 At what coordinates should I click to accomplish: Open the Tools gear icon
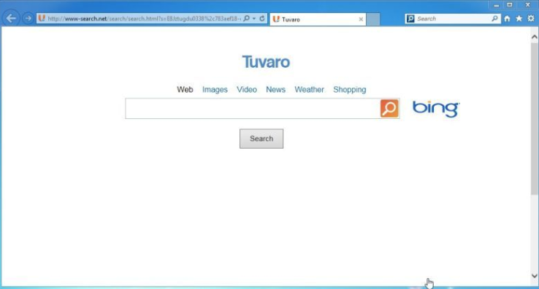[531, 18]
